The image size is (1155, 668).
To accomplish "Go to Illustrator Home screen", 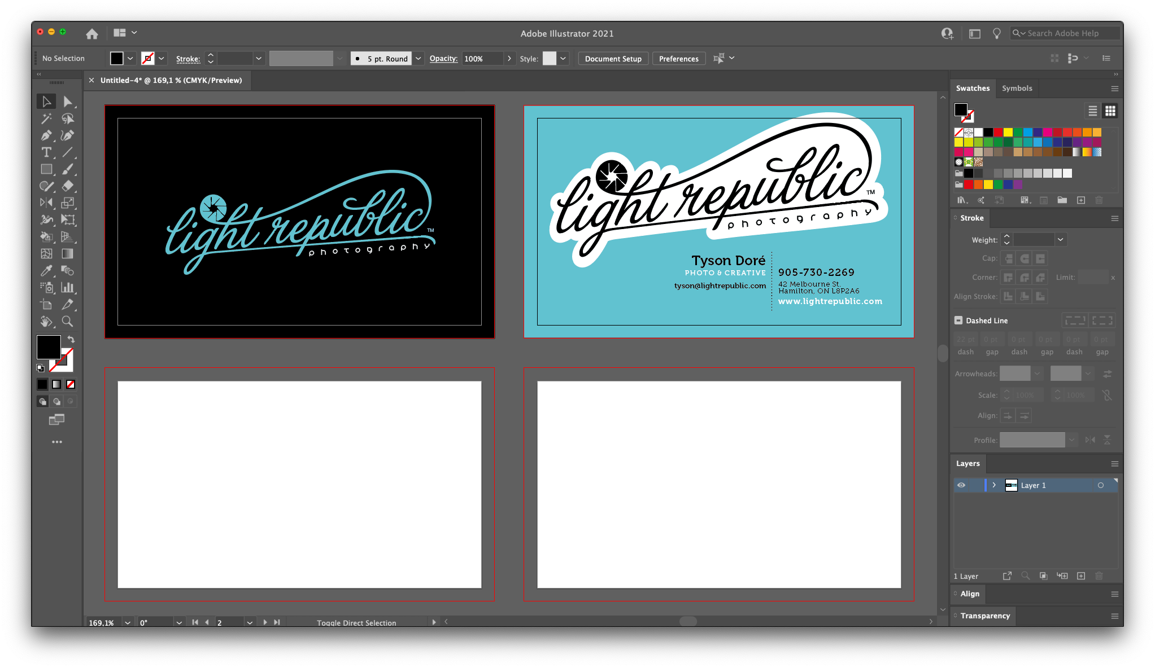I will (92, 34).
